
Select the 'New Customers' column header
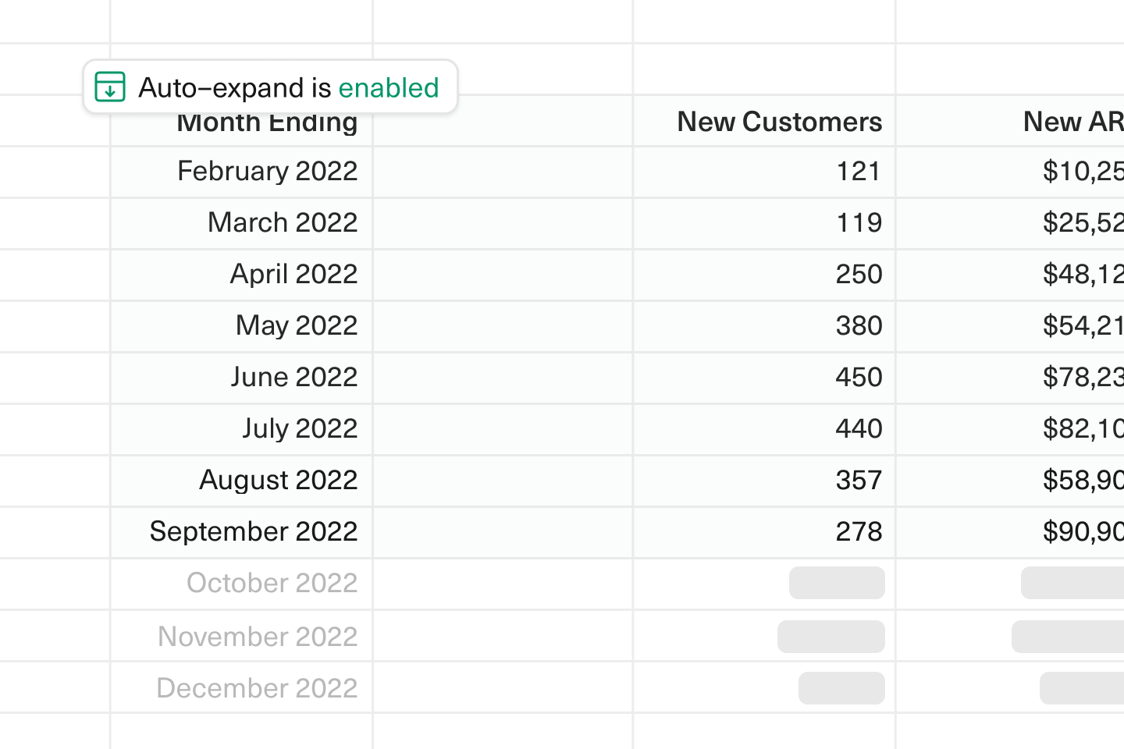(x=779, y=122)
